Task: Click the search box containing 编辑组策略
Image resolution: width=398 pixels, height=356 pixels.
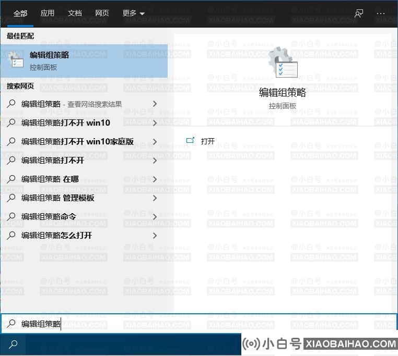Action: [199, 324]
